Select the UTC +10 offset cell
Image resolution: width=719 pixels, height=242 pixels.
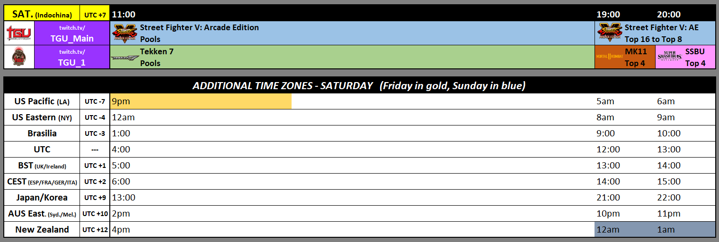click(95, 214)
